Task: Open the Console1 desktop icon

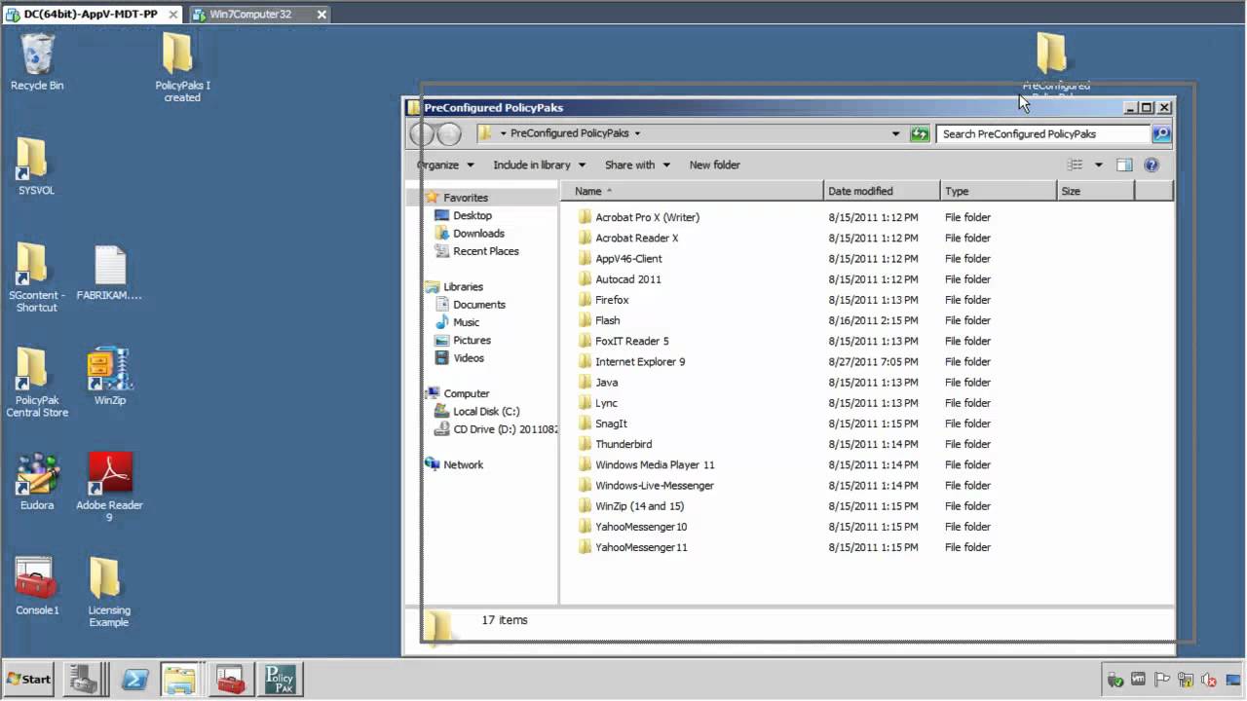Action: [37, 586]
